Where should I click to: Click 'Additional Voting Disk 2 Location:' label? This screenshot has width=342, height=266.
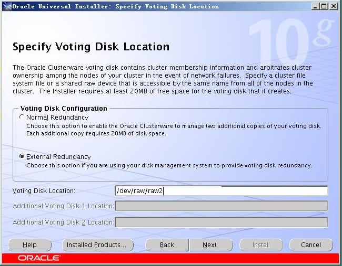click(63, 222)
